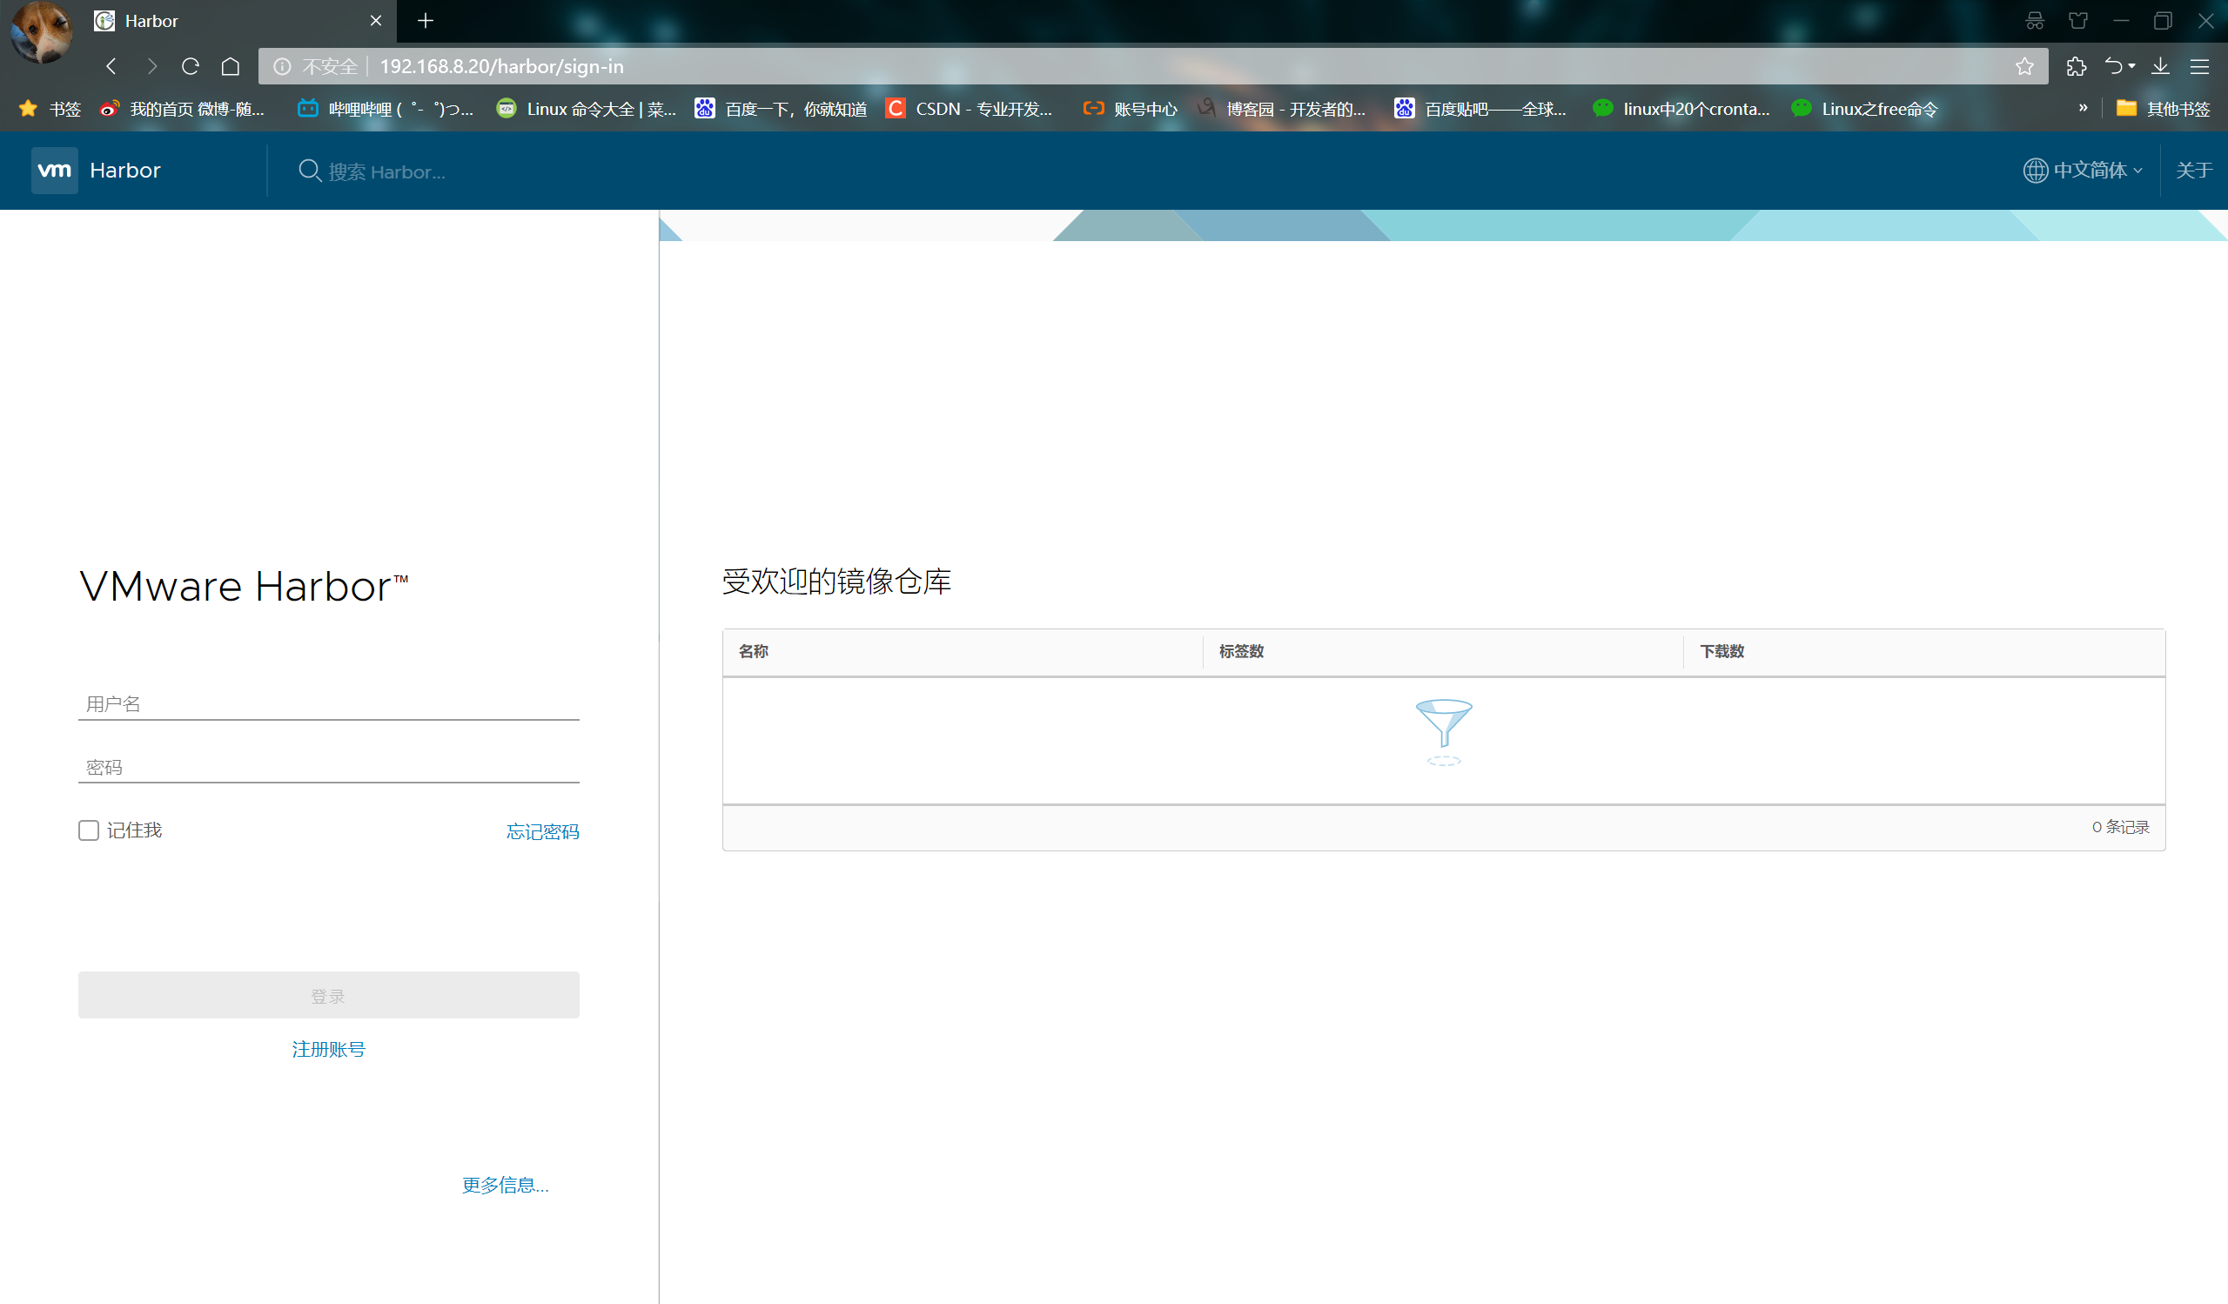Click the vm Harbor logo icon
The image size is (2228, 1304).
(54, 170)
